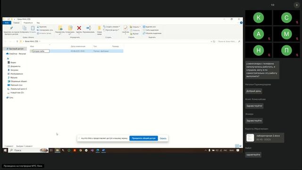Sort by the Type (Тип) column header

click(95, 46)
